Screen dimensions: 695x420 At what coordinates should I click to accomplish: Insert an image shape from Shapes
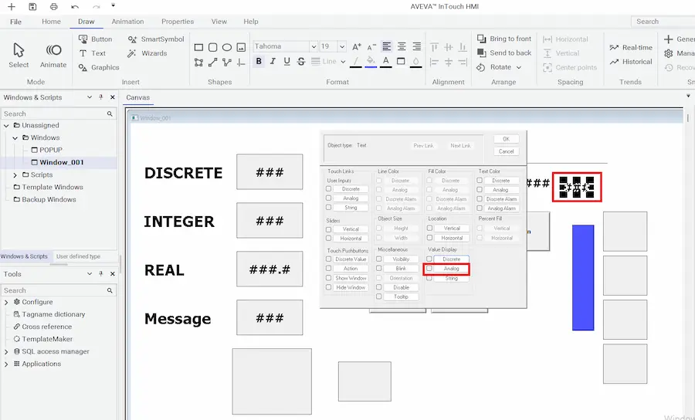coord(241,47)
